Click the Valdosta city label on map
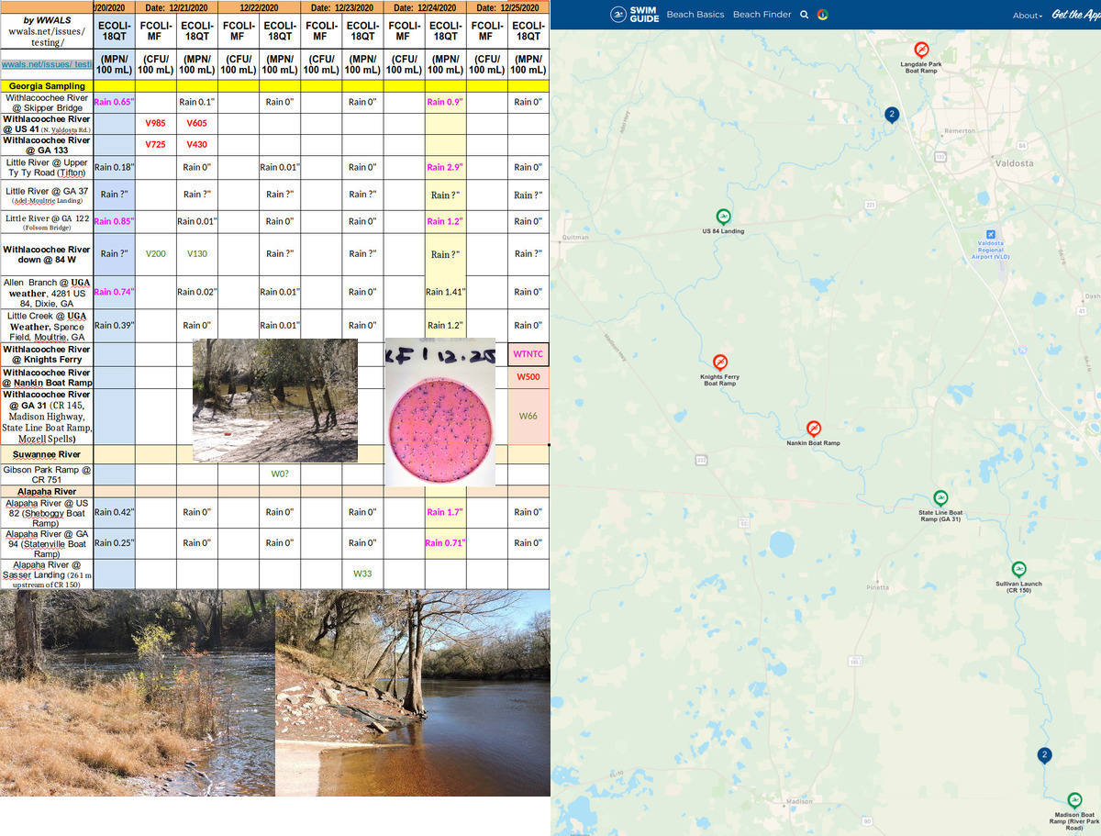The width and height of the screenshot is (1101, 836). [1014, 163]
